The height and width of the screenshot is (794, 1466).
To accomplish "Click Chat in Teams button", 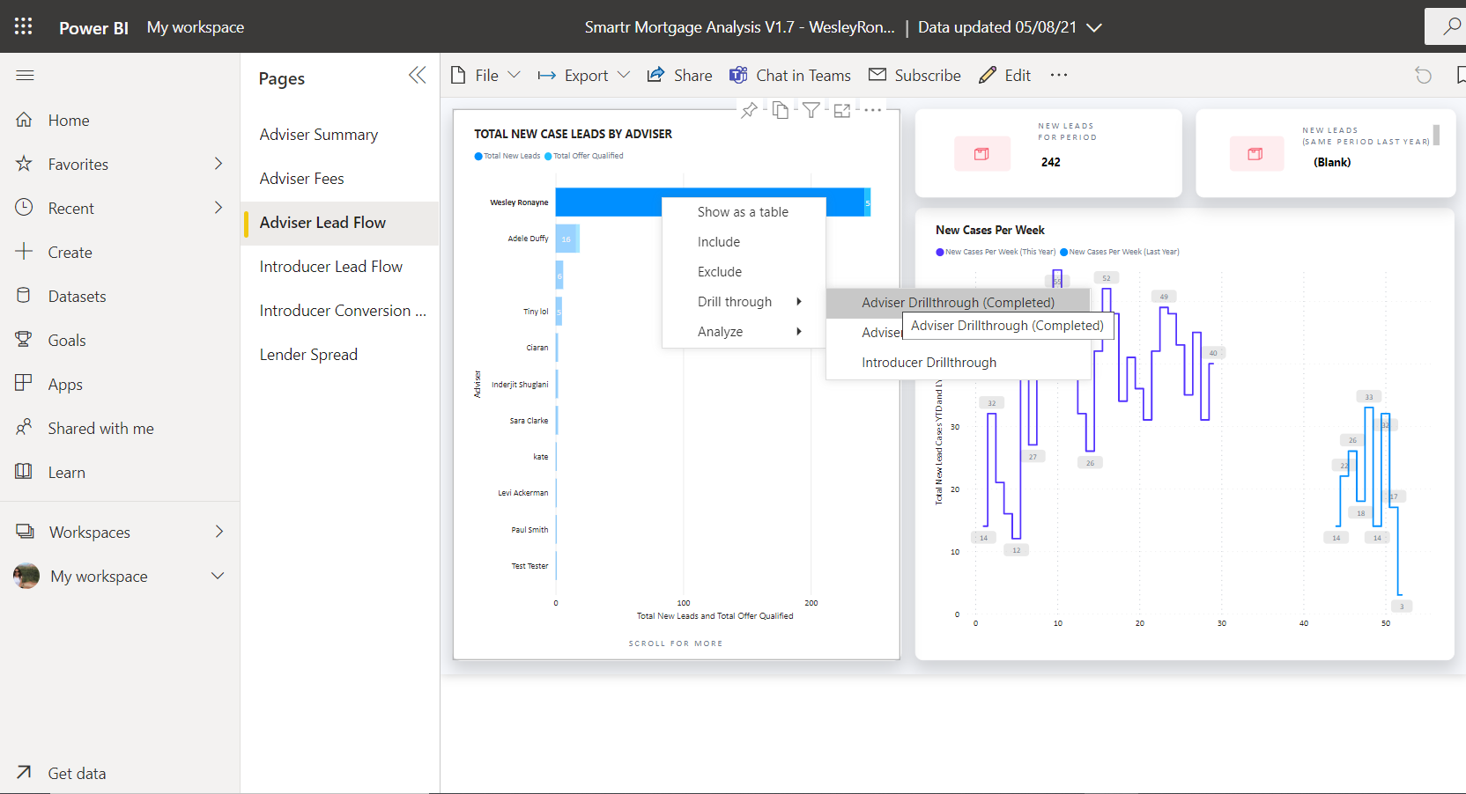I will pyautogui.click(x=790, y=76).
